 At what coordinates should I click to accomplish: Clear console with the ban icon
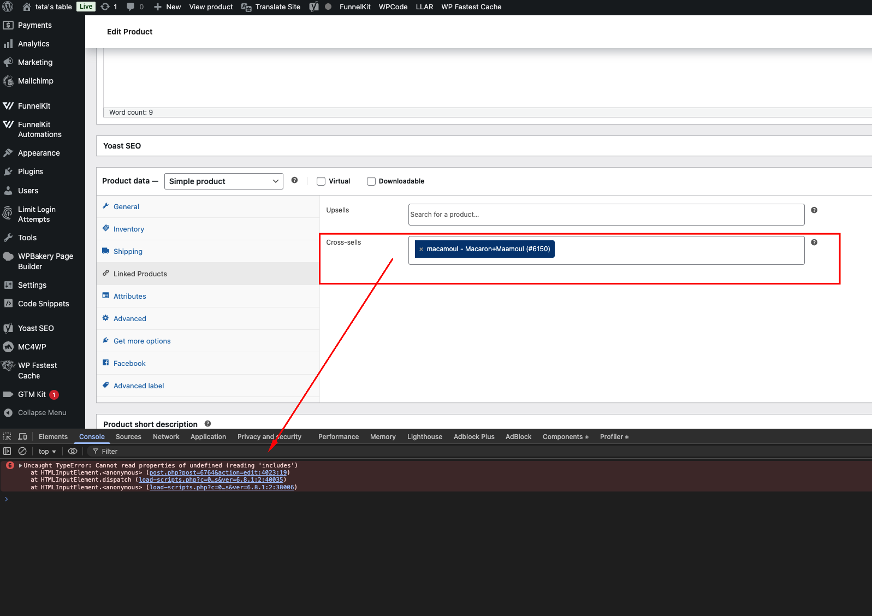tap(22, 451)
